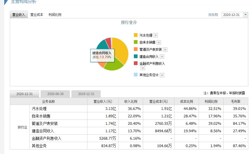The height and width of the screenshot is (154, 252).
Task: Select the 2019-12-31 period tab
Action: coord(86,94)
